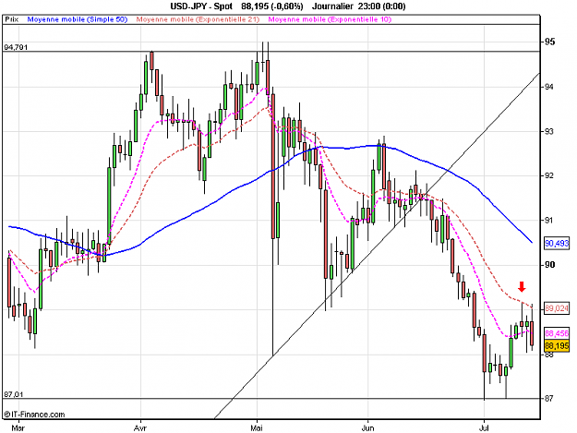The height and width of the screenshot is (433, 577).
Task: Click the 94,791 resistance level label
Action: [x=16, y=47]
